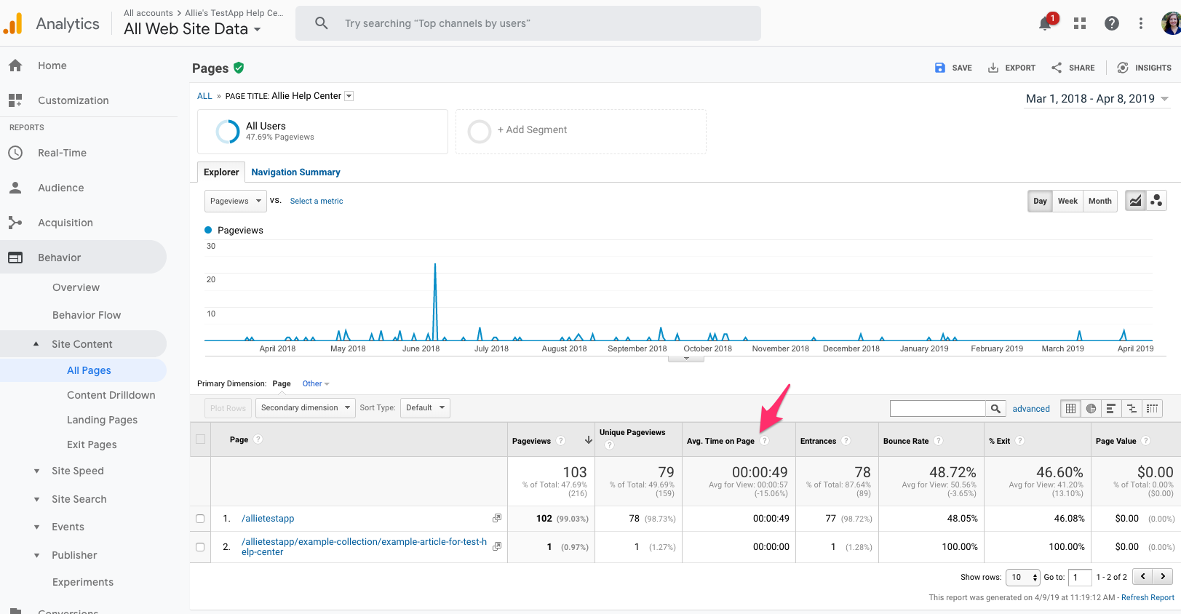Screen dimensions: 1181x614
Task: Open the Secondary dimension dropdown
Action: click(x=305, y=408)
